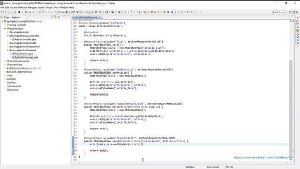Viewport: 300px width, 169px height.
Task: Open the File menu
Action: coord(2,8)
